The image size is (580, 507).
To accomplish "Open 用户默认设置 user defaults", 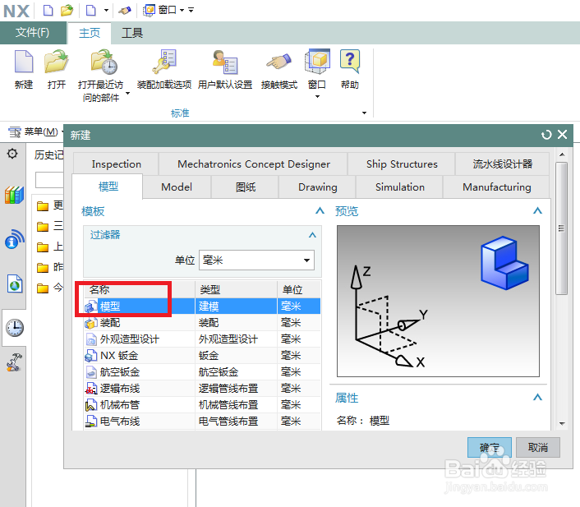I will click(225, 62).
